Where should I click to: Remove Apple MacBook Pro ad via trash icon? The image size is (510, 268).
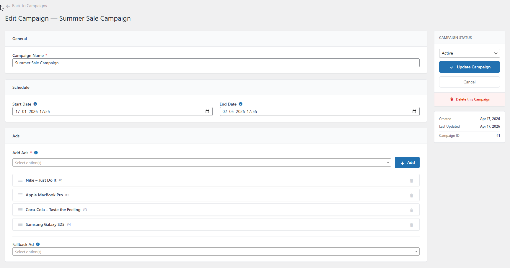click(x=411, y=195)
